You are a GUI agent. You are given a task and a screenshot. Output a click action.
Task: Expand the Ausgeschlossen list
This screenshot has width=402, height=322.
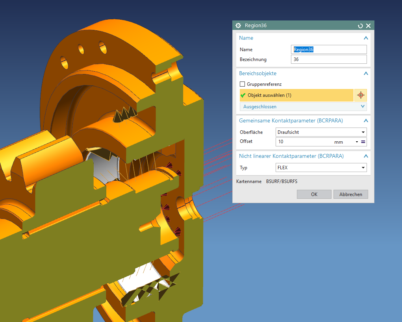(362, 106)
